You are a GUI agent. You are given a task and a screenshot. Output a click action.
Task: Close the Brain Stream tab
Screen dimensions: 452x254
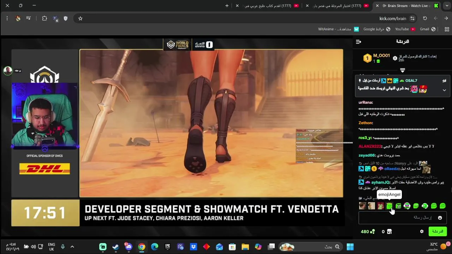tap(377, 6)
